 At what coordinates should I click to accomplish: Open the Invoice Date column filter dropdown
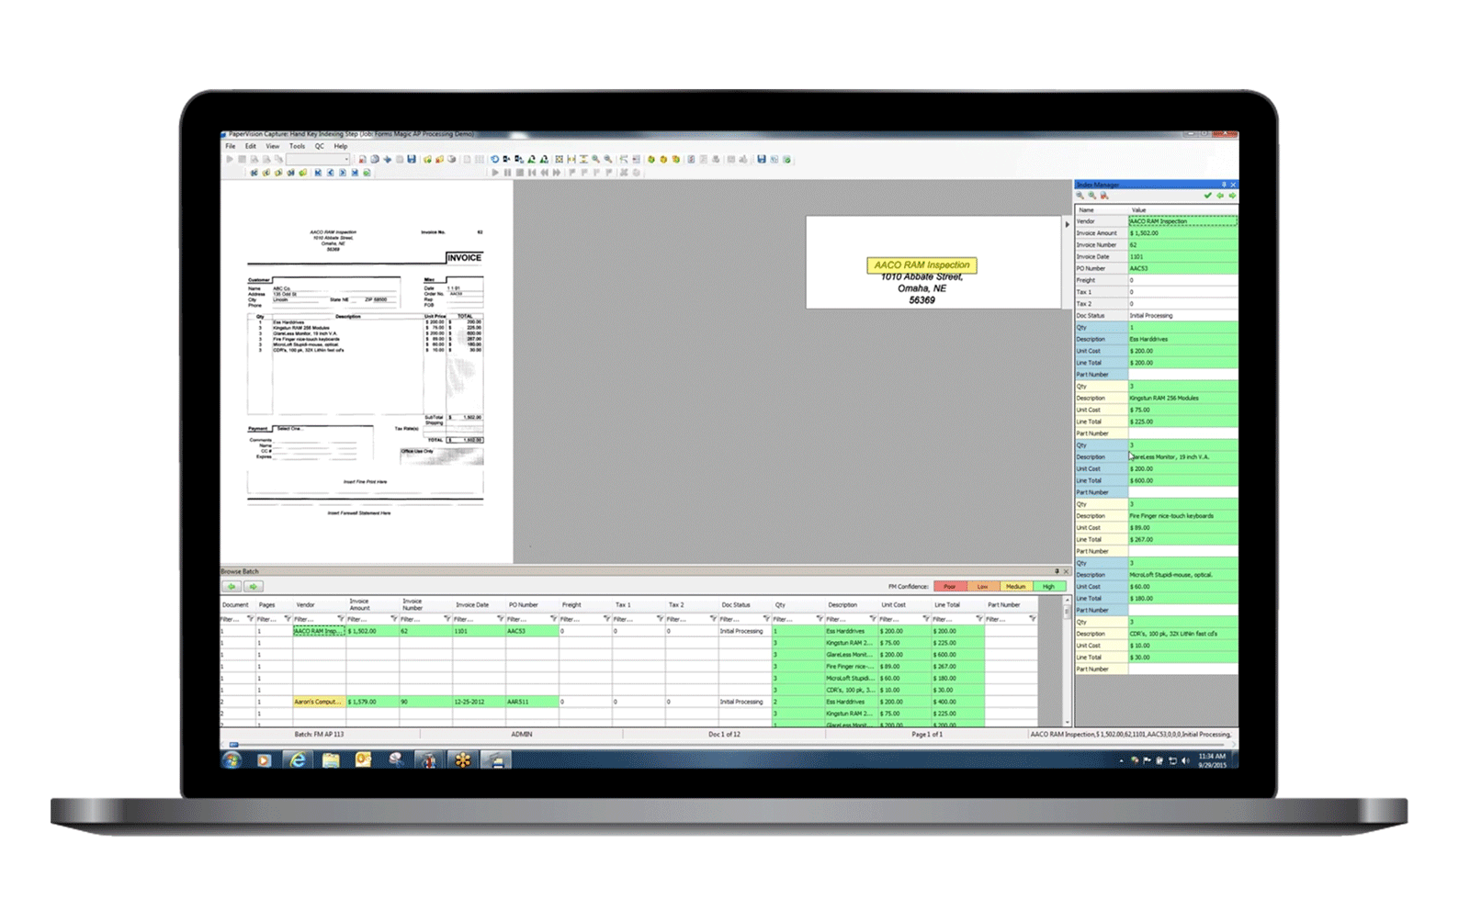[501, 619]
